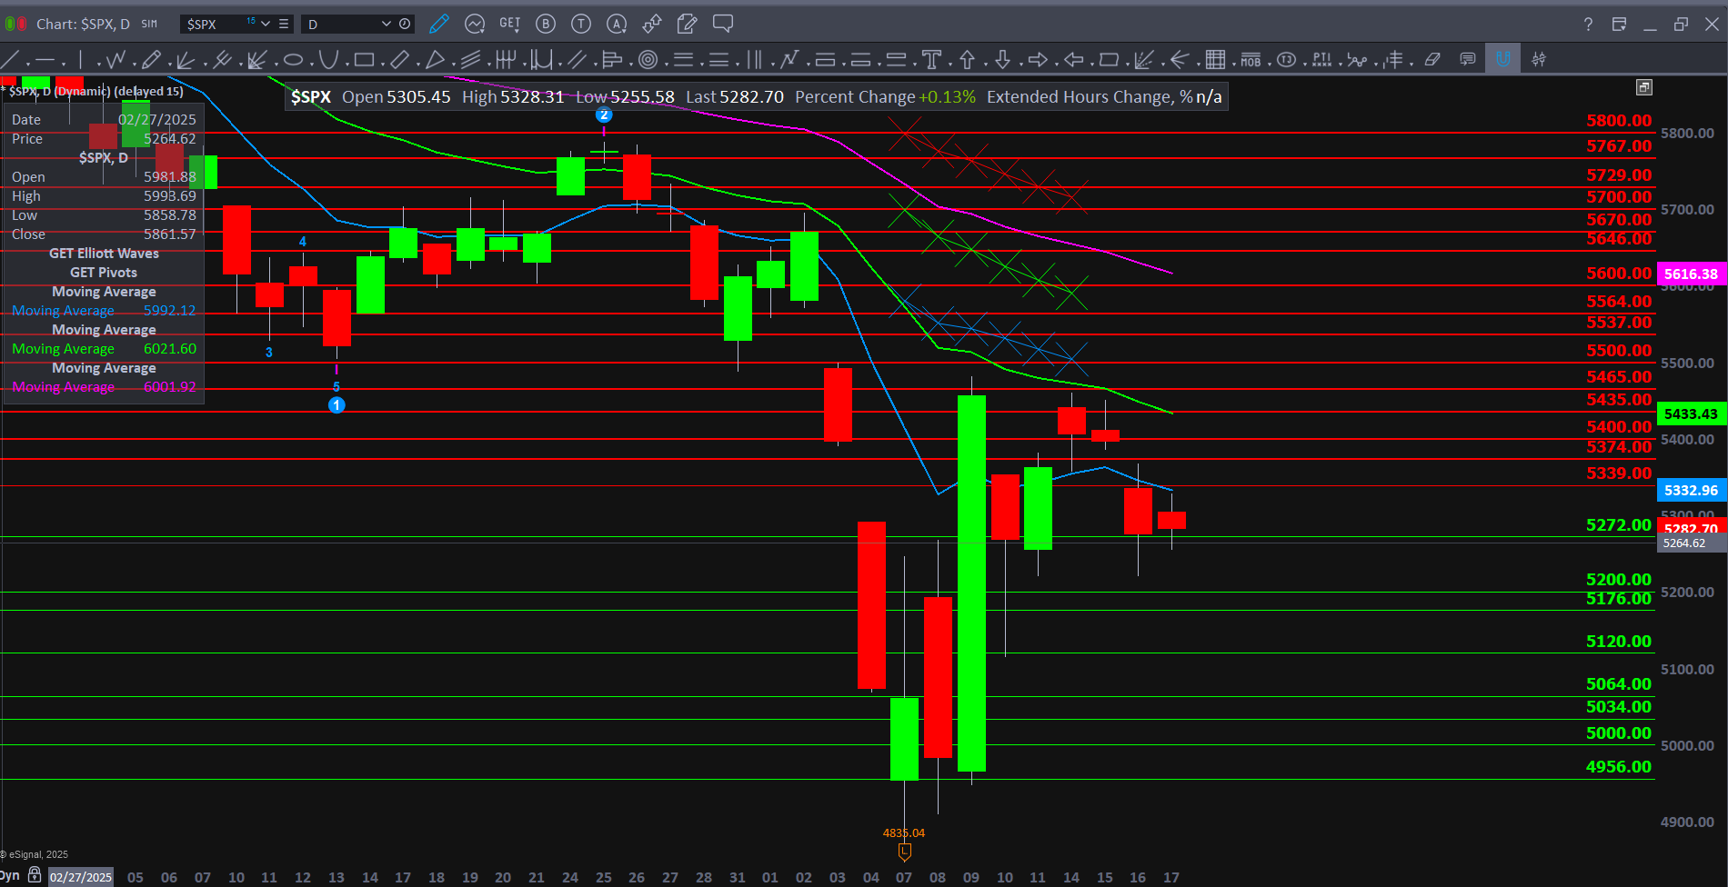Select the ellipse drawing tool
Image resolution: width=1728 pixels, height=887 pixels.
(x=293, y=60)
